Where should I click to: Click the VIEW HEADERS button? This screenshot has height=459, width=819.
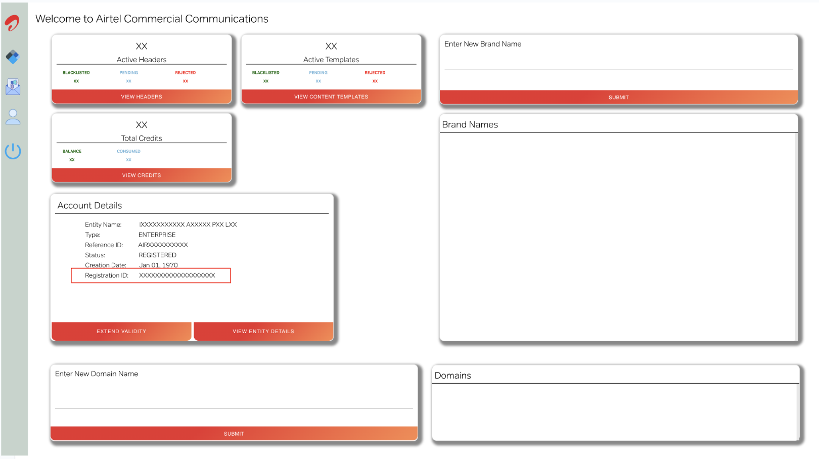(x=142, y=97)
